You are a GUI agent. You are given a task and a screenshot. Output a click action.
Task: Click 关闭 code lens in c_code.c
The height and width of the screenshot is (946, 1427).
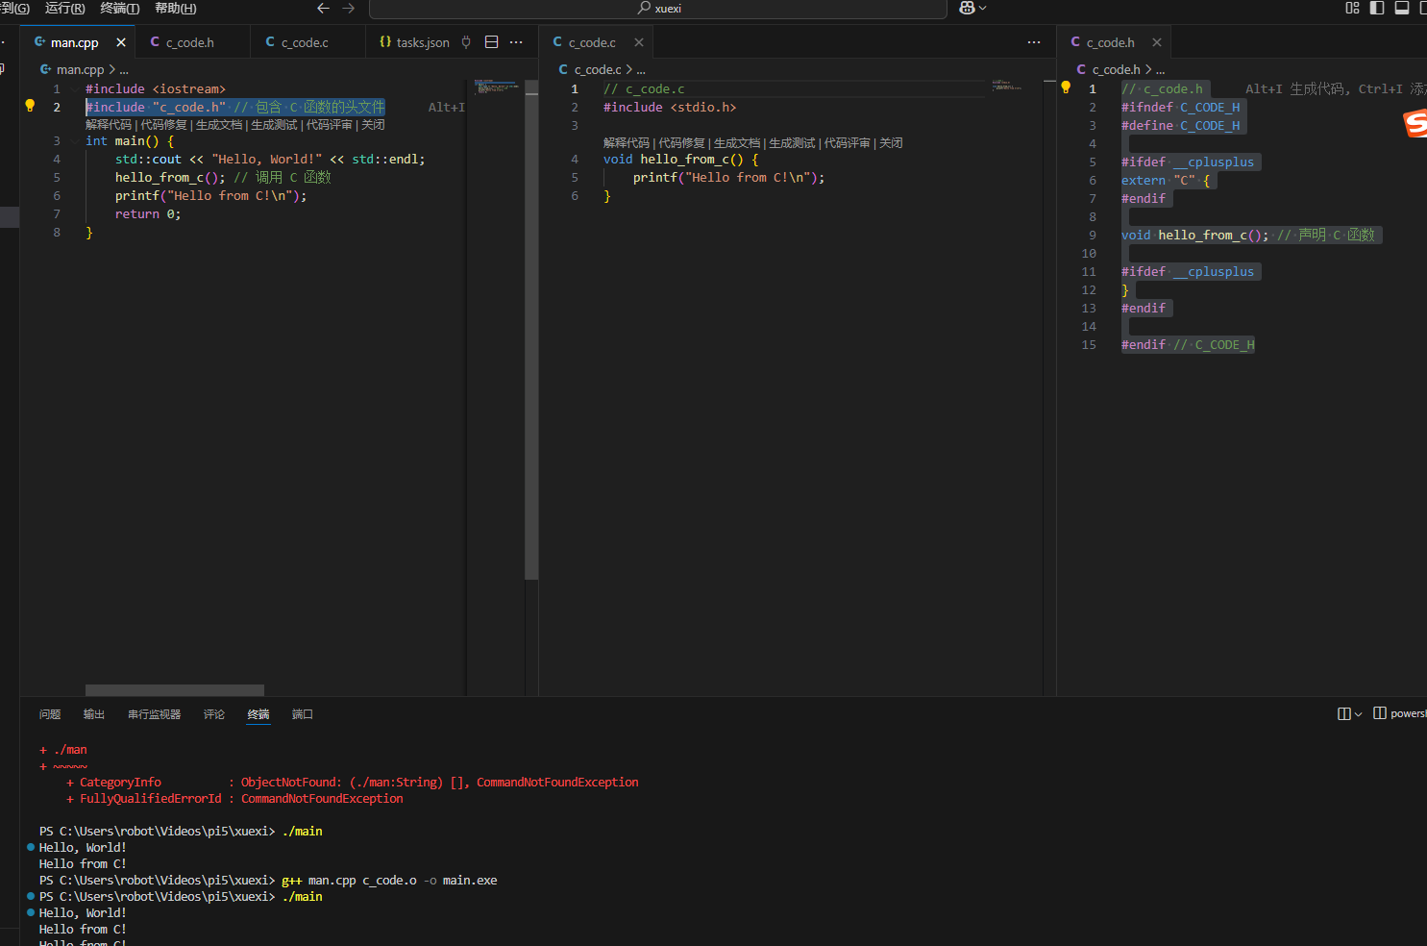tap(891, 143)
